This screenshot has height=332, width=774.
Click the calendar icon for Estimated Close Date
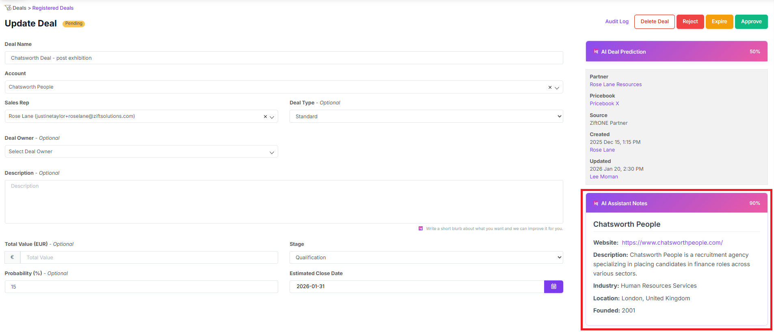point(553,286)
